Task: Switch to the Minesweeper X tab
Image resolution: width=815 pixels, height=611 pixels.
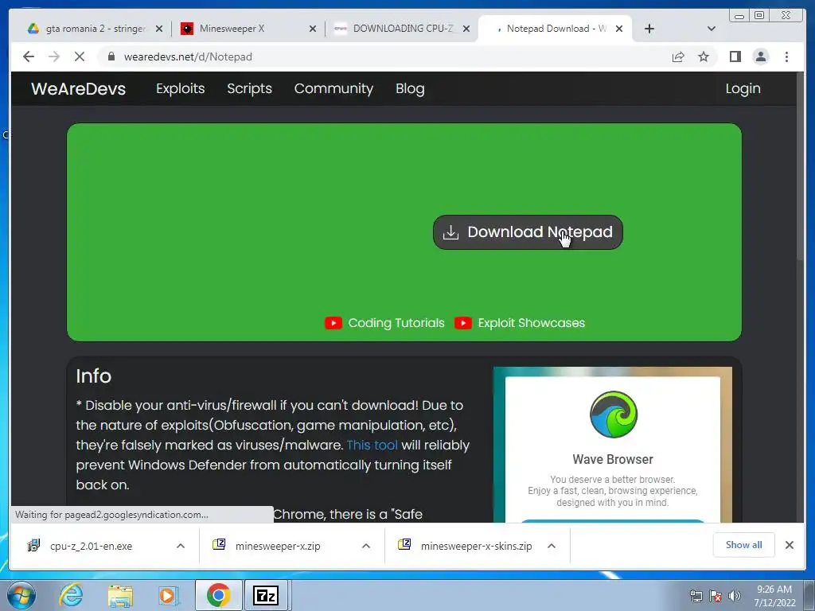Action: [232, 29]
